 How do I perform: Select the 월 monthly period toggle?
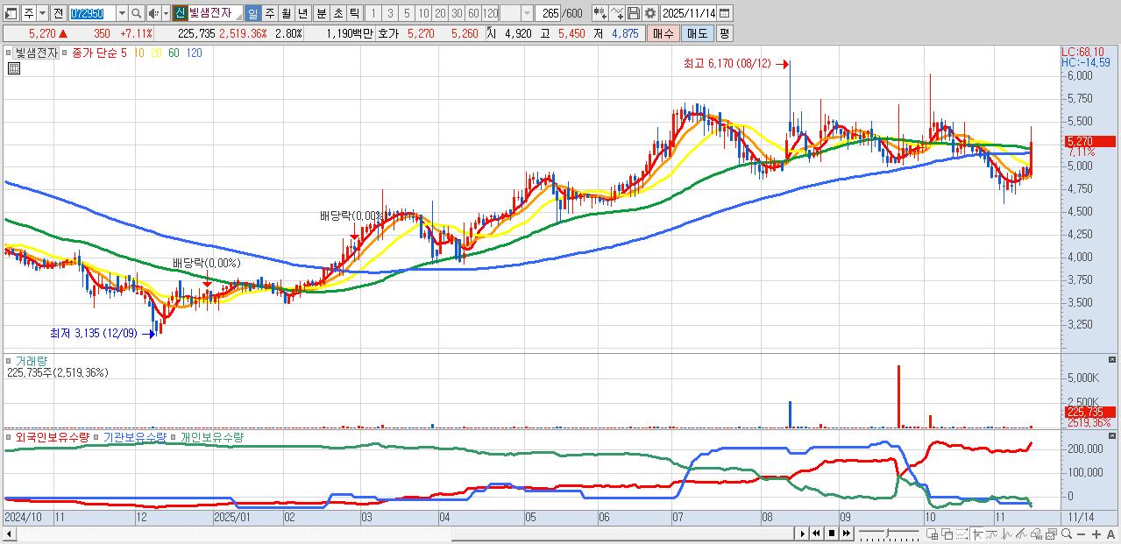pyautogui.click(x=286, y=13)
